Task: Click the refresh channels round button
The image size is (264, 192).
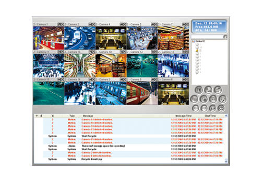Action: (x=212, y=108)
